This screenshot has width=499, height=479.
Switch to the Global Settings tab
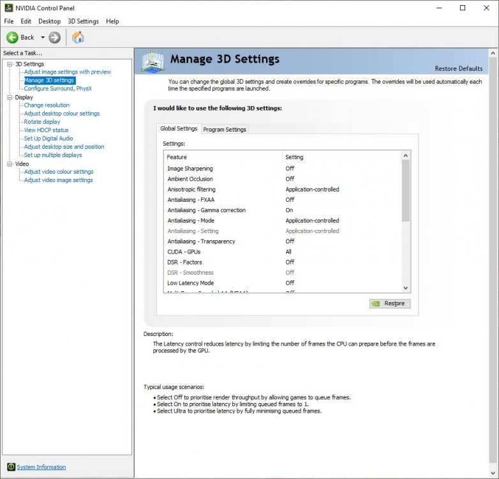(x=179, y=128)
